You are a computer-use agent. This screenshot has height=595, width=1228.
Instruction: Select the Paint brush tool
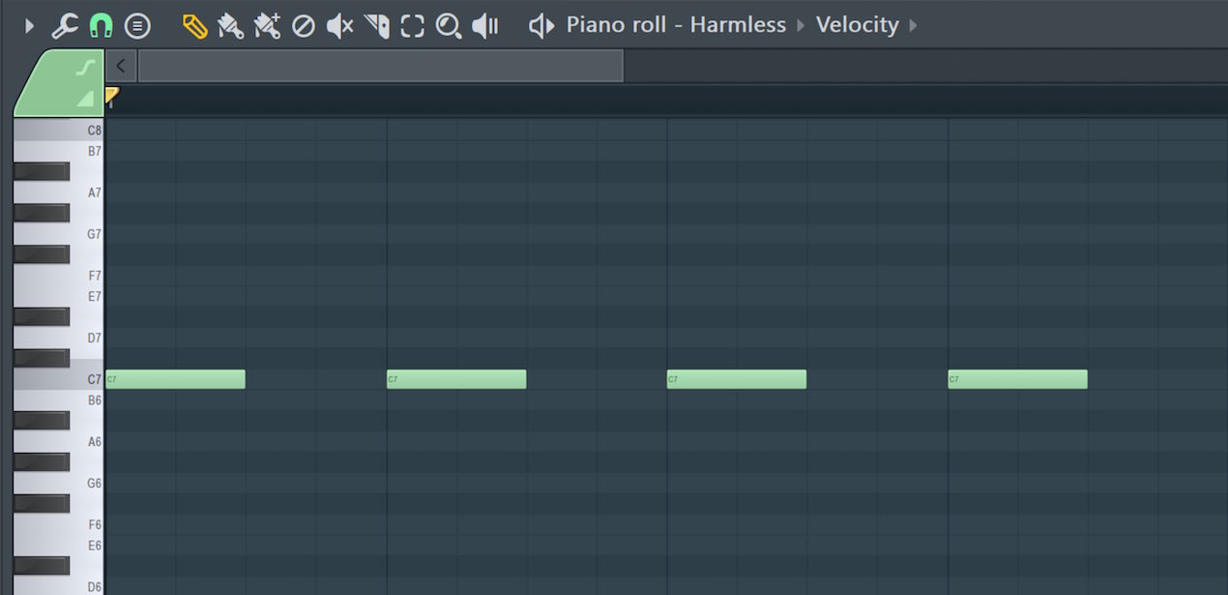pos(230,26)
